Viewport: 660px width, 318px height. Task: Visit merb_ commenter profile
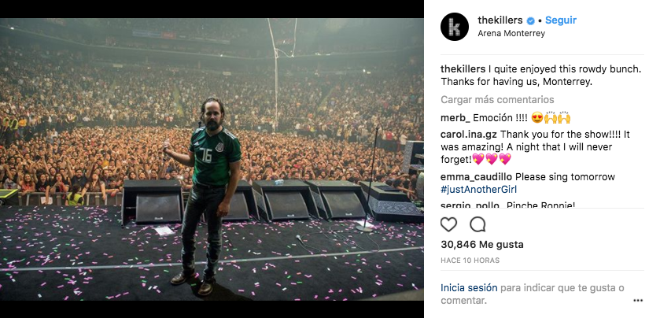tap(455, 118)
